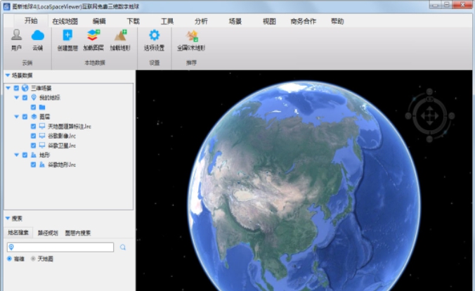
Task: Click the bottom dot on the compass ring
Action: click(429, 139)
